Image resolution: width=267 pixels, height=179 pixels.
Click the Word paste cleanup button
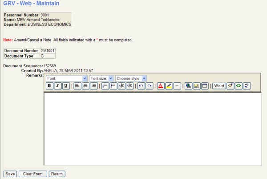[219, 86]
